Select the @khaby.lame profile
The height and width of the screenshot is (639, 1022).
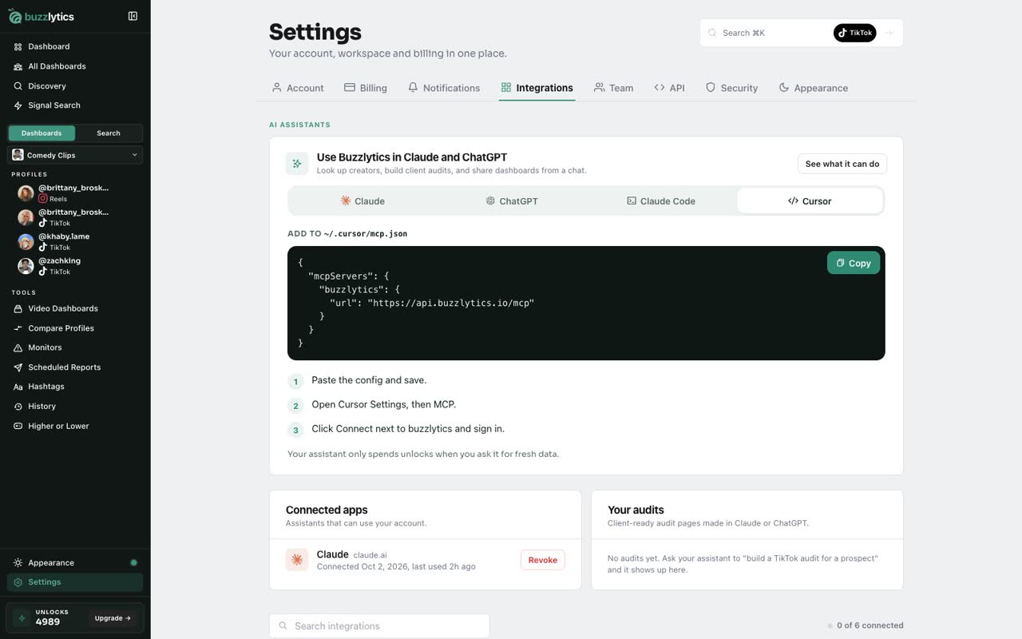click(x=75, y=241)
